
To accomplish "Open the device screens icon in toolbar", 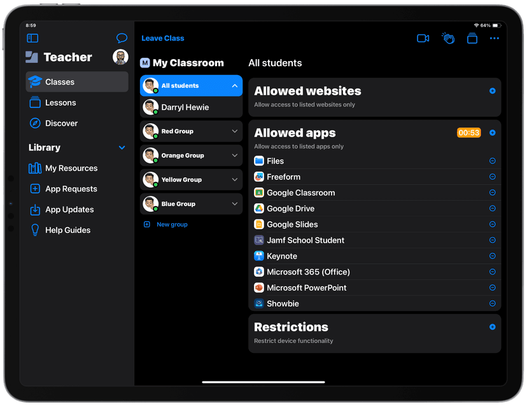I will pos(472,38).
